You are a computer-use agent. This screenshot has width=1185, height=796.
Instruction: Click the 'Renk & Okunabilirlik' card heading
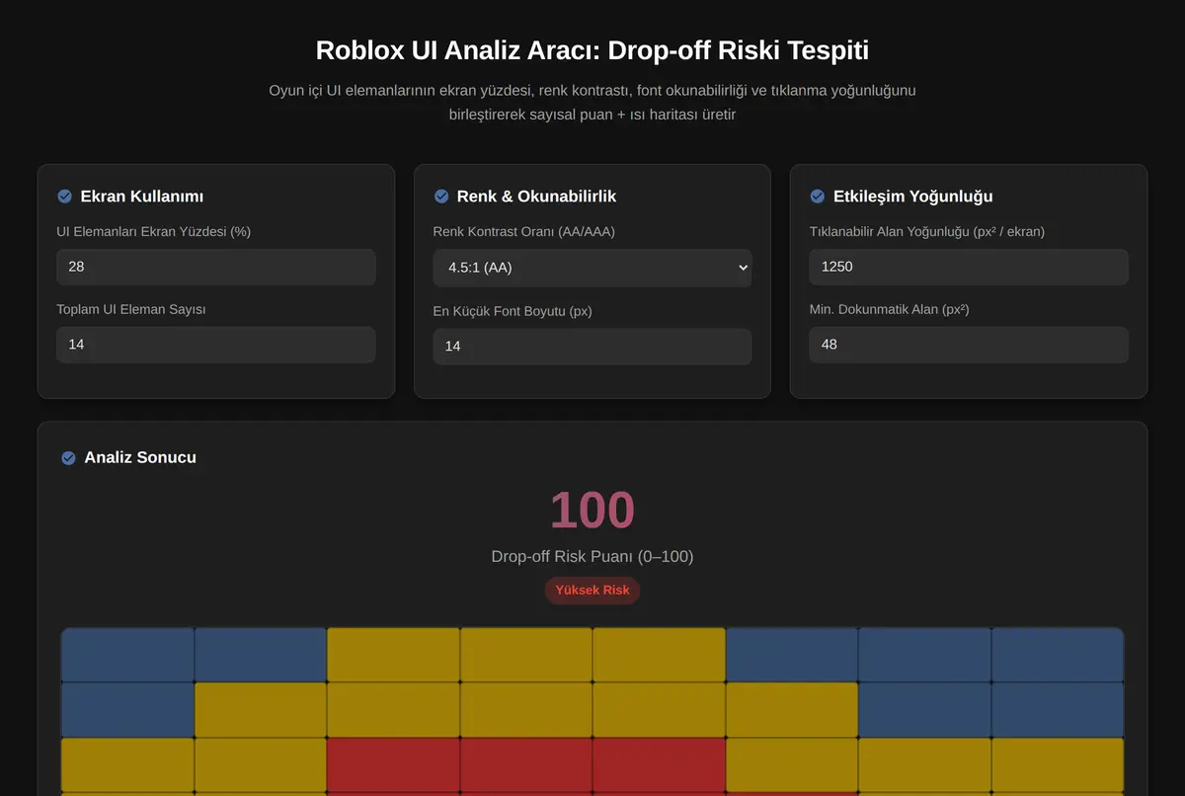click(x=536, y=197)
